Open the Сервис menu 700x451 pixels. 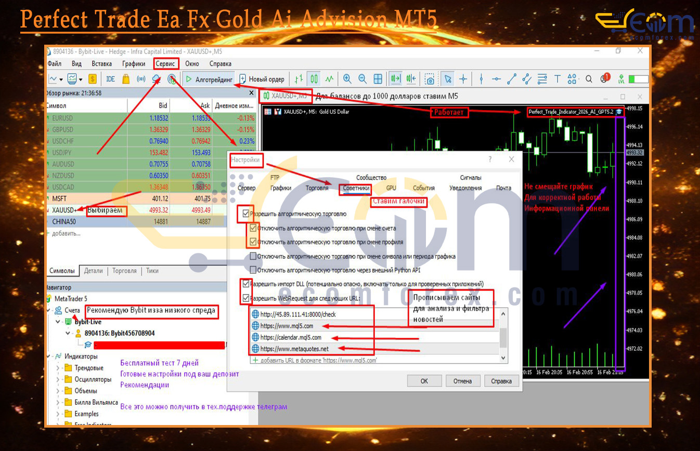(166, 64)
